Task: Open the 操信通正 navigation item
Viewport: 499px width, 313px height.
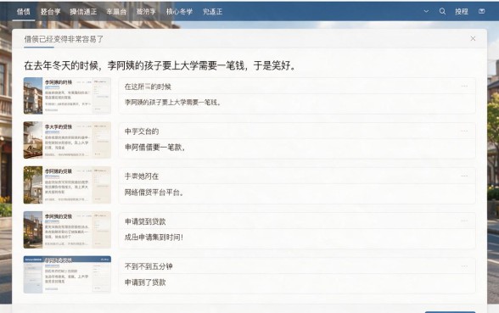Action: 83,12
